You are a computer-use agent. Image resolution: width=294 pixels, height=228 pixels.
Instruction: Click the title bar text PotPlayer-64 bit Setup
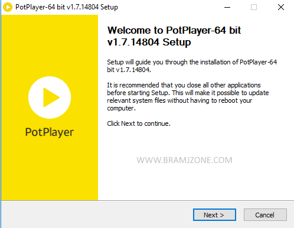click(67, 7)
